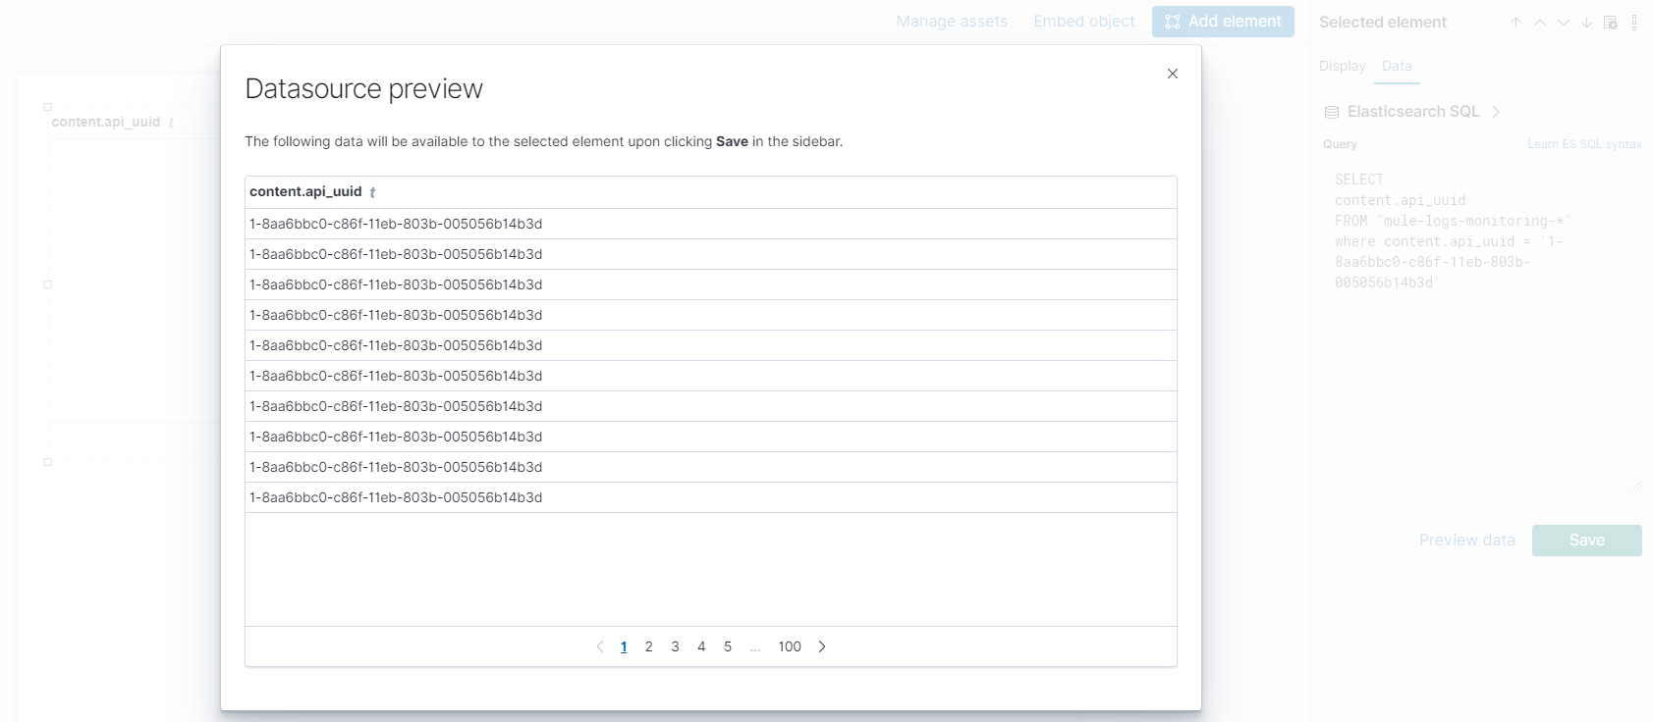Select page 2 in pagination
The height and width of the screenshot is (722, 1653).
click(x=649, y=646)
